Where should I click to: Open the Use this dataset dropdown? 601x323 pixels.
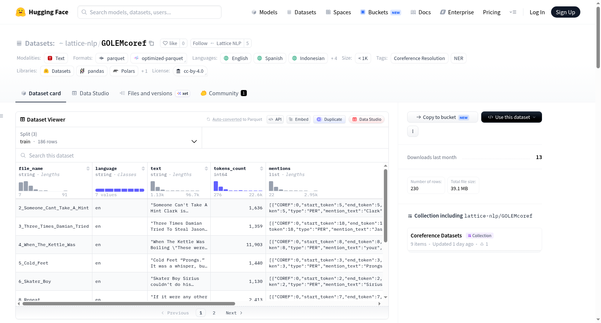512,117
